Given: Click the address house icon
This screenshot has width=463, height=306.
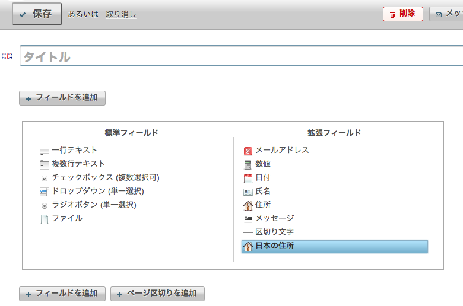Looking at the screenshot, I should point(248,205).
